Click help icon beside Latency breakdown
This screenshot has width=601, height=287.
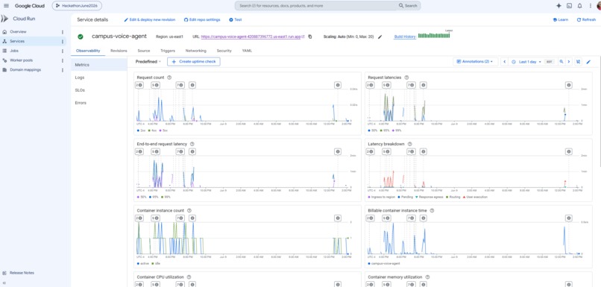409,144
